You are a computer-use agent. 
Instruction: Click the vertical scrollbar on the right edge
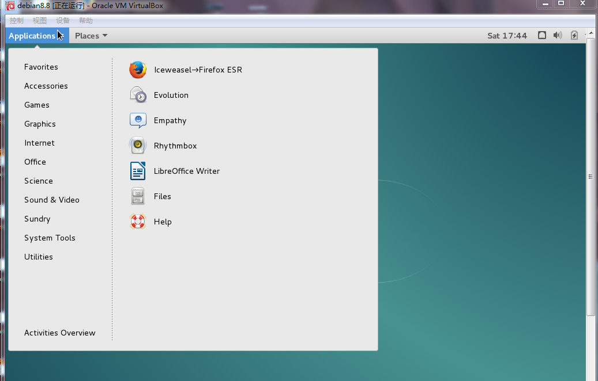591,177
